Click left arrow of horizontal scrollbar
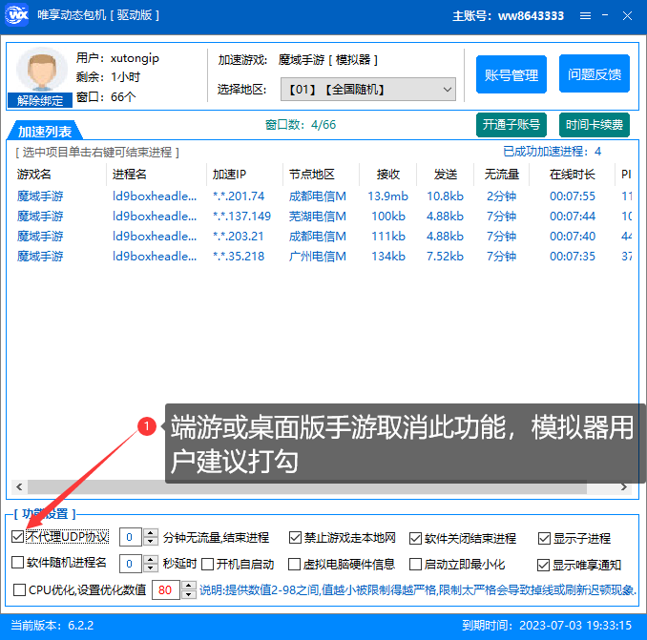The image size is (647, 640). [19, 487]
